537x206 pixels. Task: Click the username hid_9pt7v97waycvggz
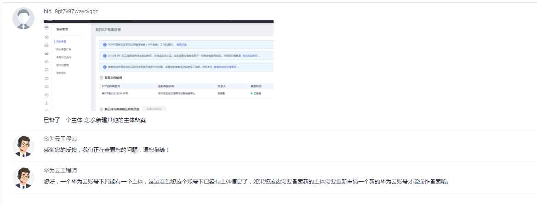click(71, 11)
